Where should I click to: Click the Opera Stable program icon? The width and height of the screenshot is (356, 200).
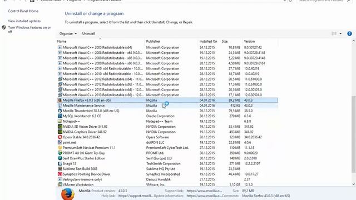click(60, 137)
